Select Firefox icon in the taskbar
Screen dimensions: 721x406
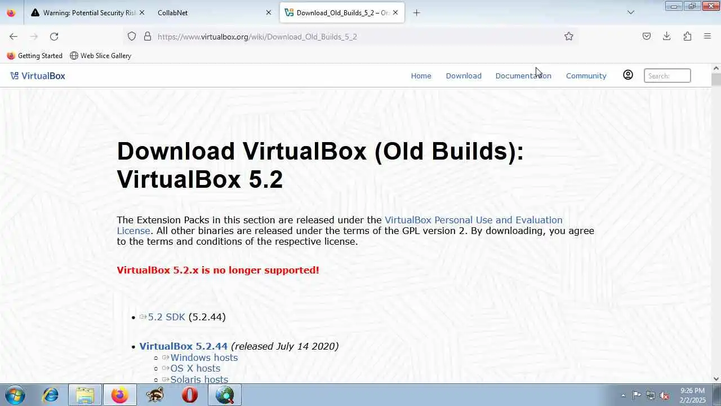click(x=119, y=395)
